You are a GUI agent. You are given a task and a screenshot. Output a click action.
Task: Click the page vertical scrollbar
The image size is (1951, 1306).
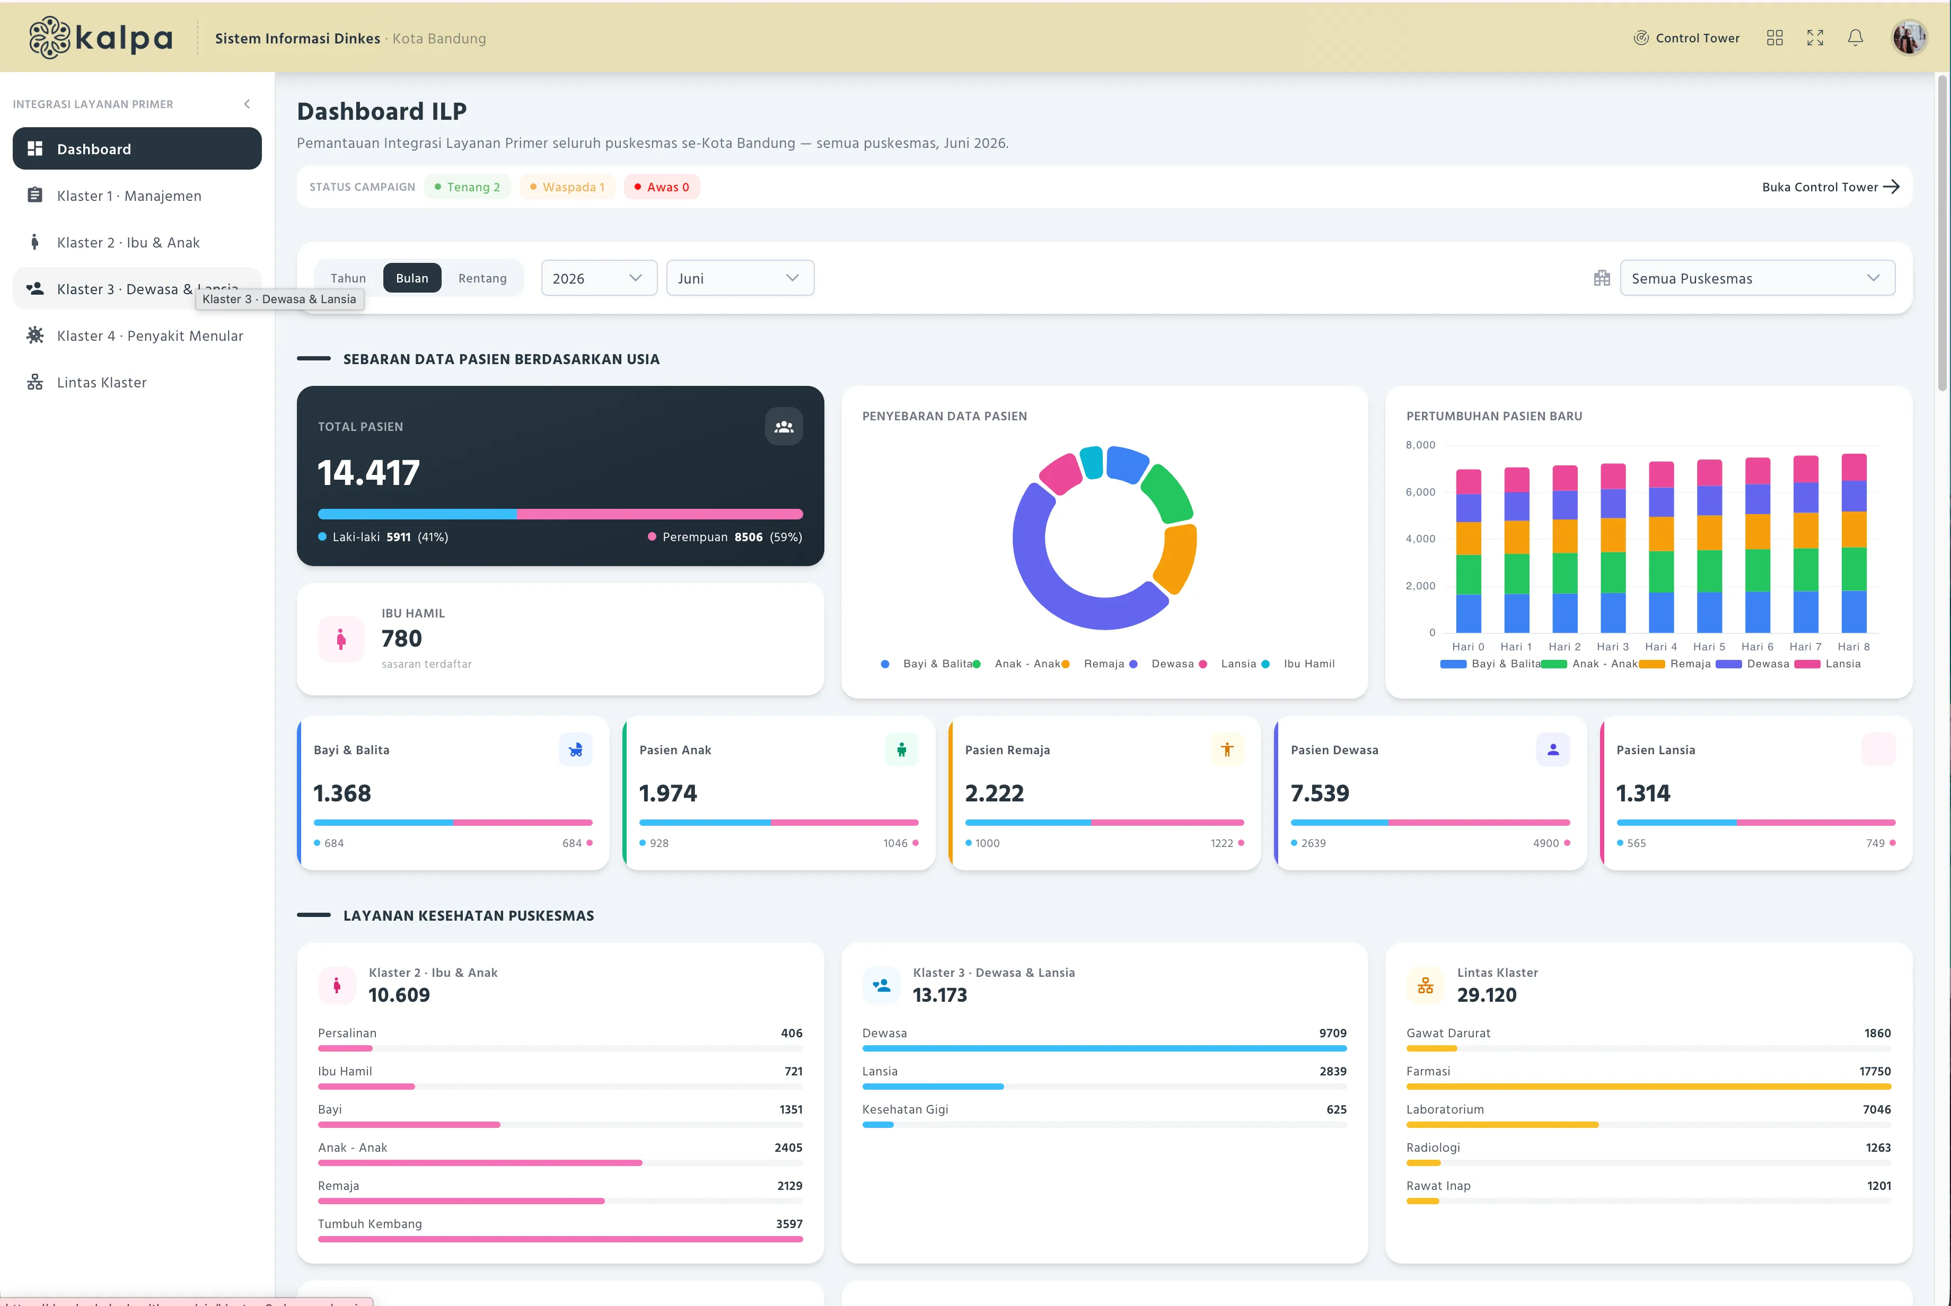tap(1942, 233)
